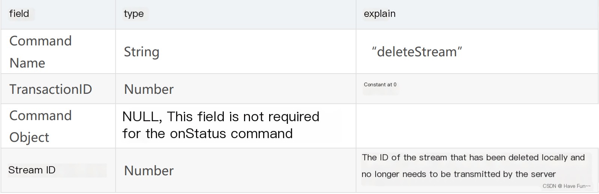Viewport: 599px width, 194px height.
Task: Select the Command Object field cell
Action: coord(40,126)
